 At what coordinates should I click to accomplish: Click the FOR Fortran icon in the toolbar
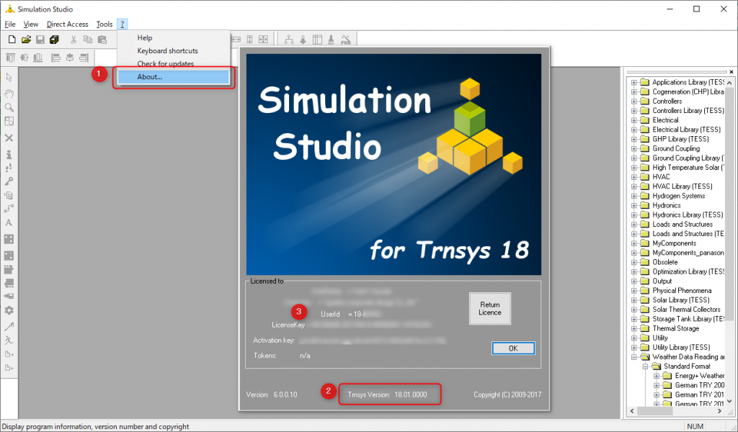pyautogui.click(x=346, y=40)
